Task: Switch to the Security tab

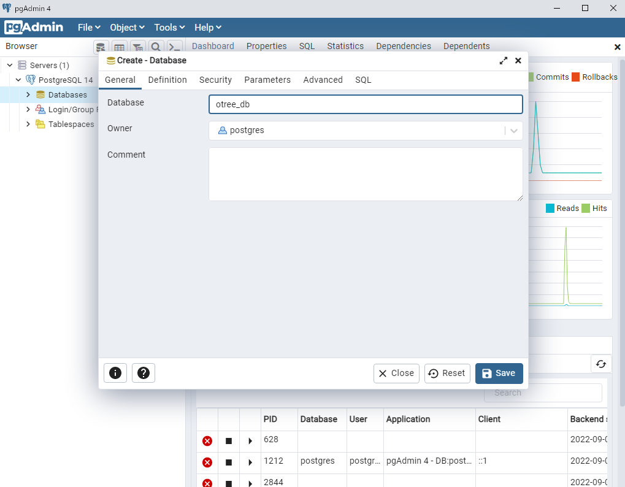Action: click(215, 80)
